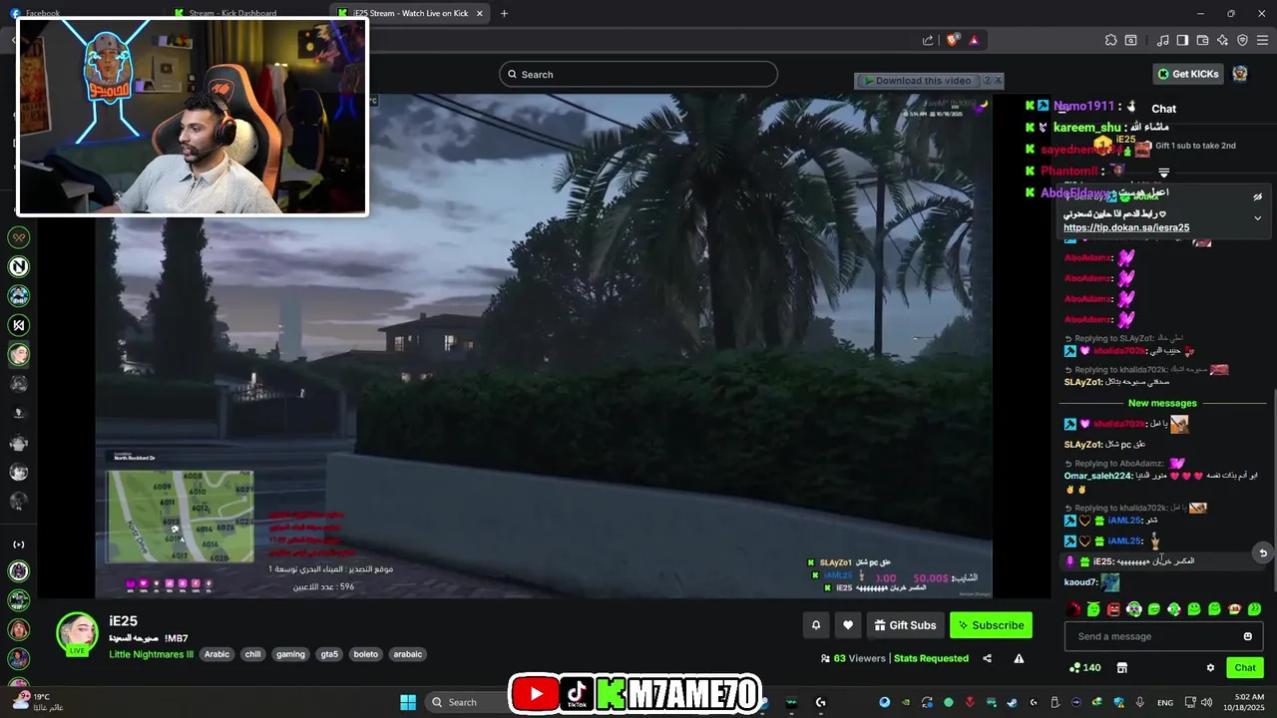The height and width of the screenshot is (718, 1277).
Task: Click the share page icon in address bar
Action: [928, 40]
